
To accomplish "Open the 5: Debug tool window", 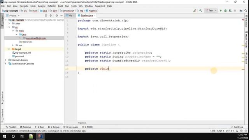I will click(54, 127).
